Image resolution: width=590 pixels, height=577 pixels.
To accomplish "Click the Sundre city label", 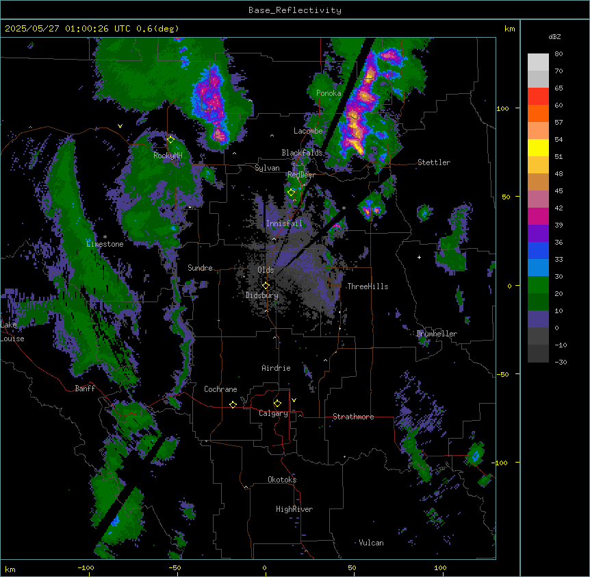I will coord(200,268).
